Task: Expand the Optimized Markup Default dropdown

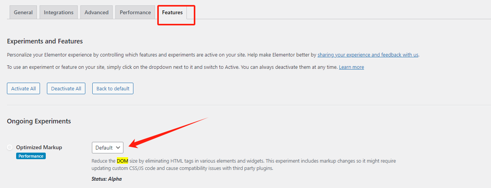Action: click(108, 148)
